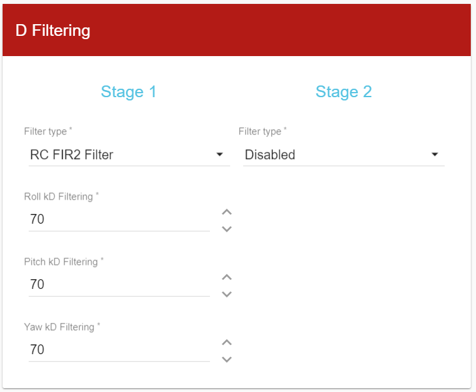Viewport: 476px width, 392px height.
Task: Click the Stage 1 filter type caret icon
Action: coord(220,155)
